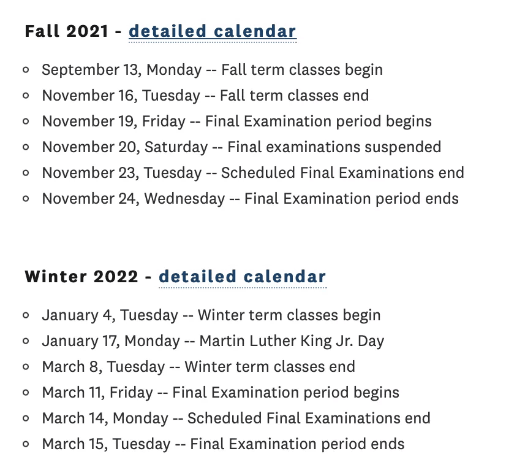
Task: Click the bullet beside January 4, Tuesday
Action: click(x=26, y=315)
